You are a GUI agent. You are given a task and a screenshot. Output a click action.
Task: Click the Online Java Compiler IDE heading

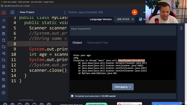[x=86, y=12]
